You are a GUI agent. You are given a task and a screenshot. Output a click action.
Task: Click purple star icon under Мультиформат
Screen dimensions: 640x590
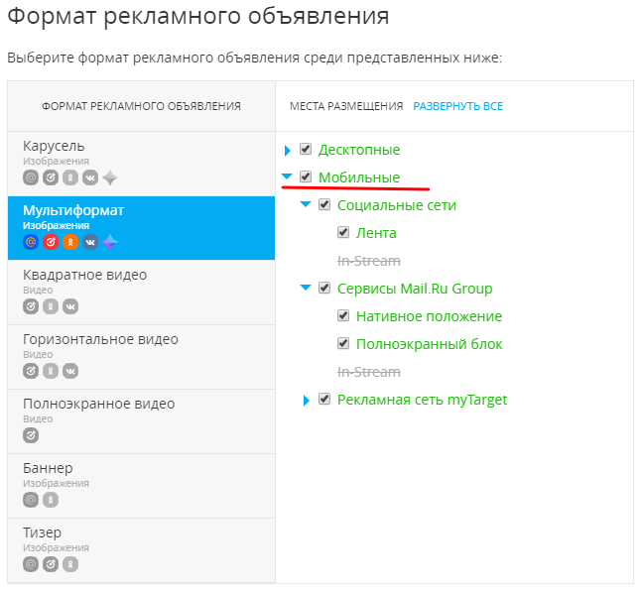[110, 242]
